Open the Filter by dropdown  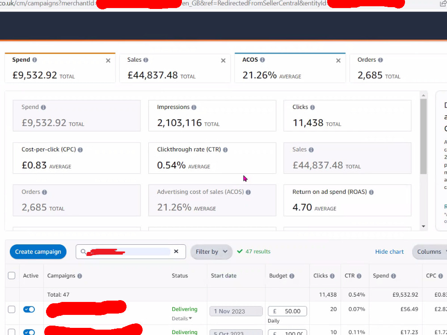point(211,252)
